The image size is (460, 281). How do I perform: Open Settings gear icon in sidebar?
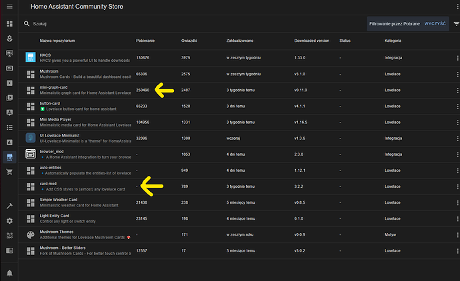click(9, 220)
